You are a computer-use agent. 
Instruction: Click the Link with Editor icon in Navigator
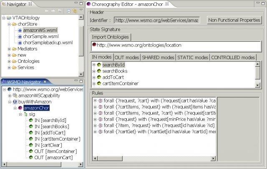[x=75, y=11]
